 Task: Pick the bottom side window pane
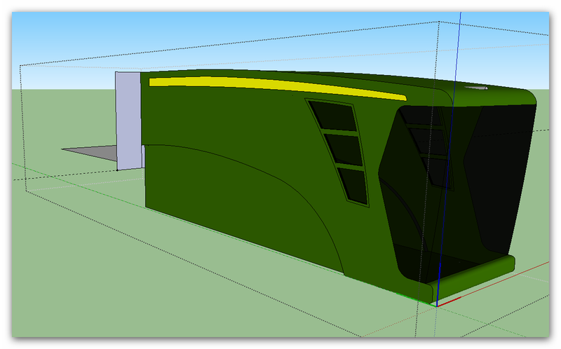(x=353, y=186)
